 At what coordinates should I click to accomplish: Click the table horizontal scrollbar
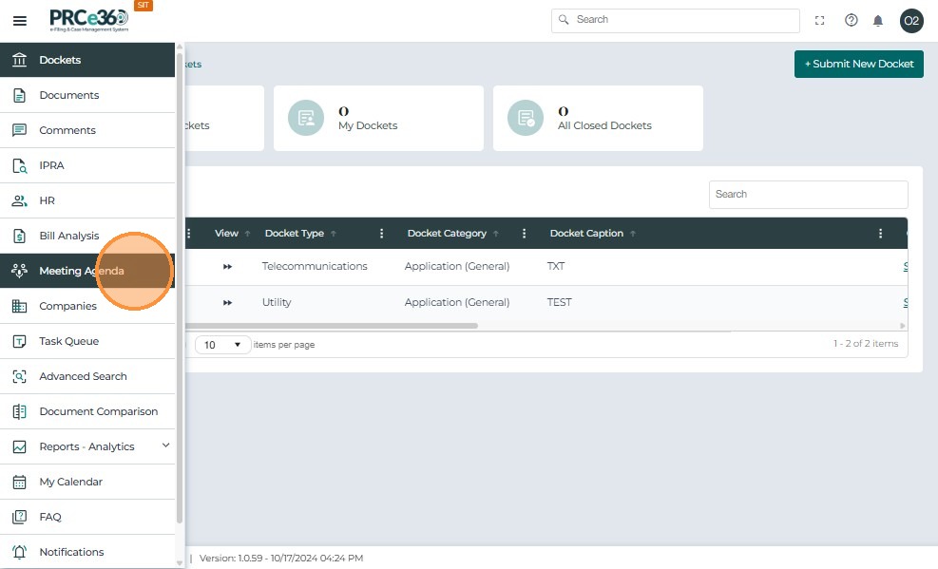332,326
